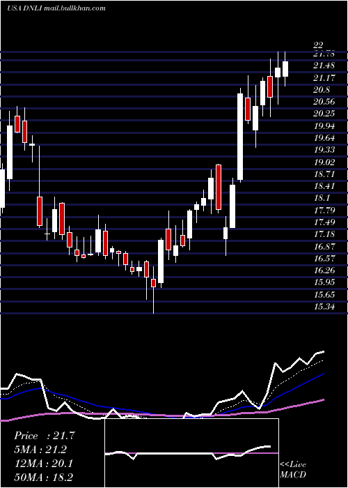The height and width of the screenshot is (488, 348).
Task: Click the 19.94 price axis label
Action: (324, 126)
